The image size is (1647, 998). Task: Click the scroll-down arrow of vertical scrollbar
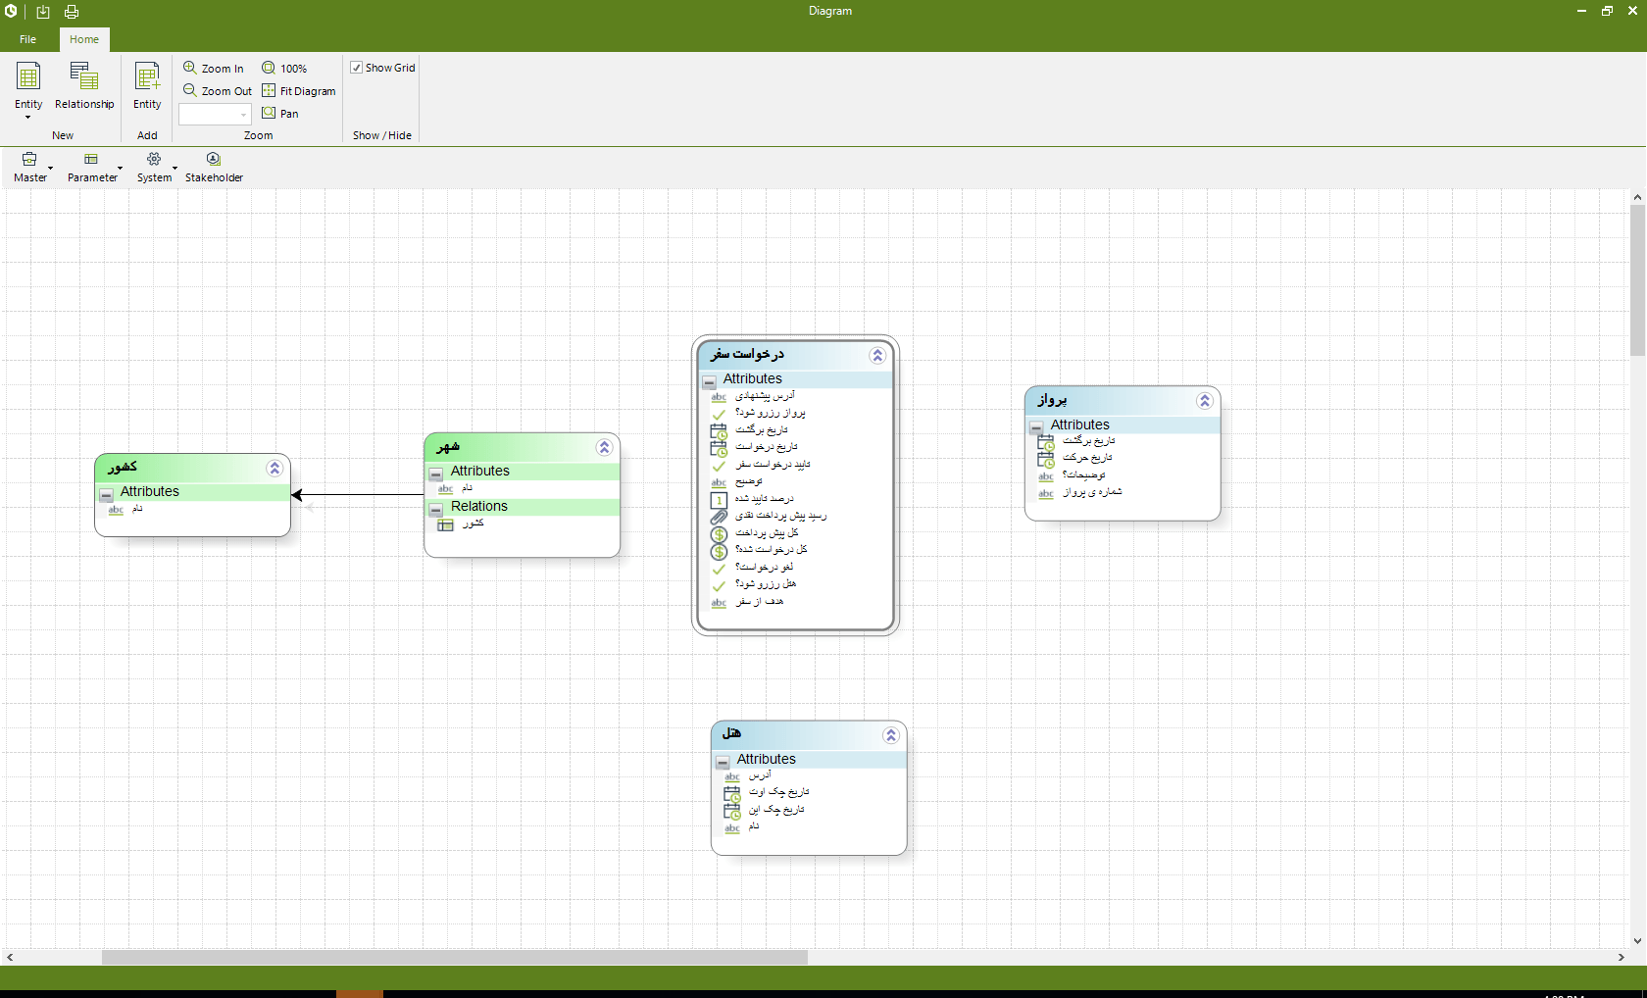pyautogui.click(x=1637, y=940)
